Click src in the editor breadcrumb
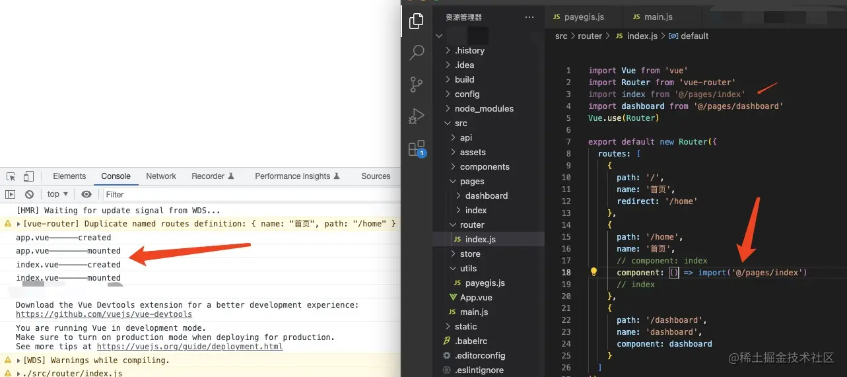 pyautogui.click(x=561, y=36)
